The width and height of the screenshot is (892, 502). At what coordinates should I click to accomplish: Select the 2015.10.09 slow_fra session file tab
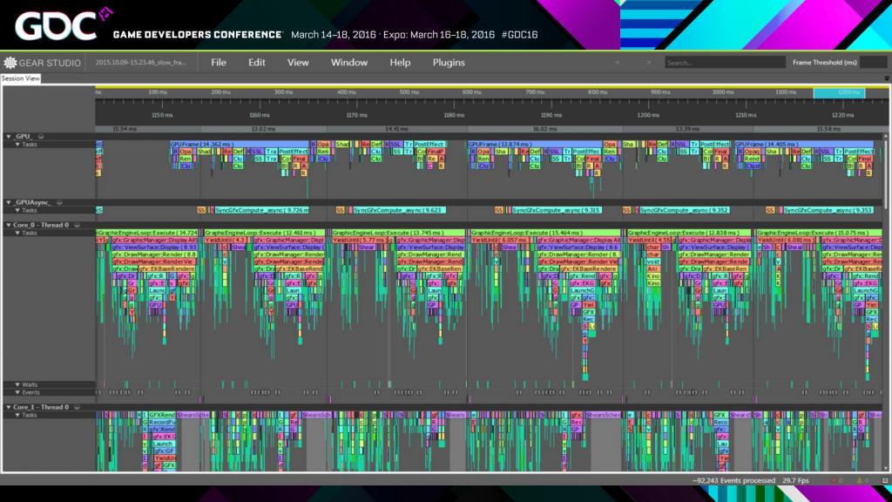click(x=141, y=63)
